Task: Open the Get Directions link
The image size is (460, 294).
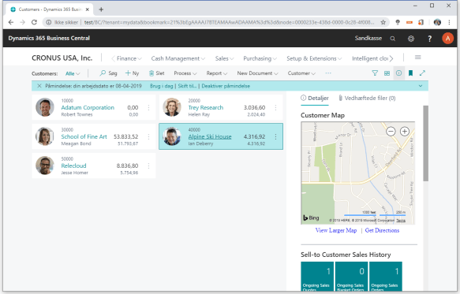Action: (x=382, y=230)
